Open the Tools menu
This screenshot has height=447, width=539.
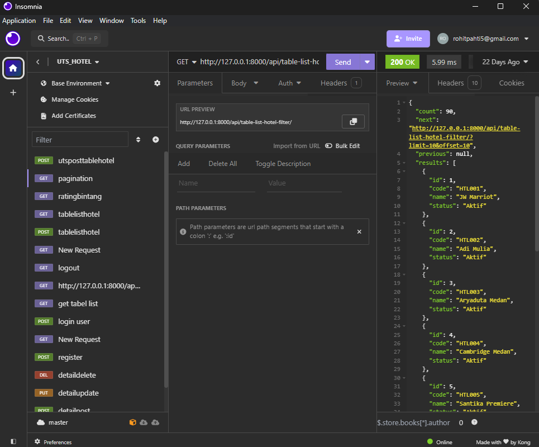tap(138, 21)
